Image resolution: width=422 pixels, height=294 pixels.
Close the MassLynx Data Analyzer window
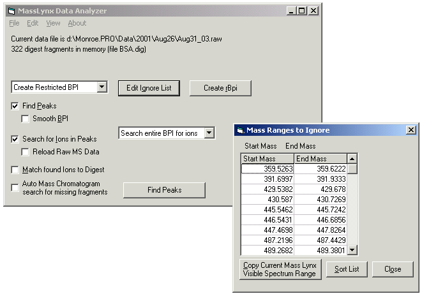coord(313,11)
